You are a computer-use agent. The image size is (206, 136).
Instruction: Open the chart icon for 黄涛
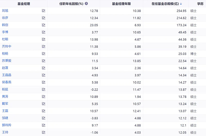click(x=44, y=96)
